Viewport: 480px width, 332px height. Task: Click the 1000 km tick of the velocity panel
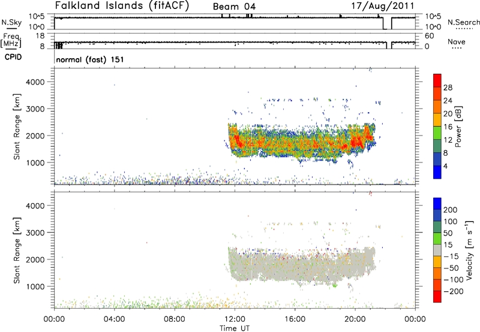tap(35, 286)
